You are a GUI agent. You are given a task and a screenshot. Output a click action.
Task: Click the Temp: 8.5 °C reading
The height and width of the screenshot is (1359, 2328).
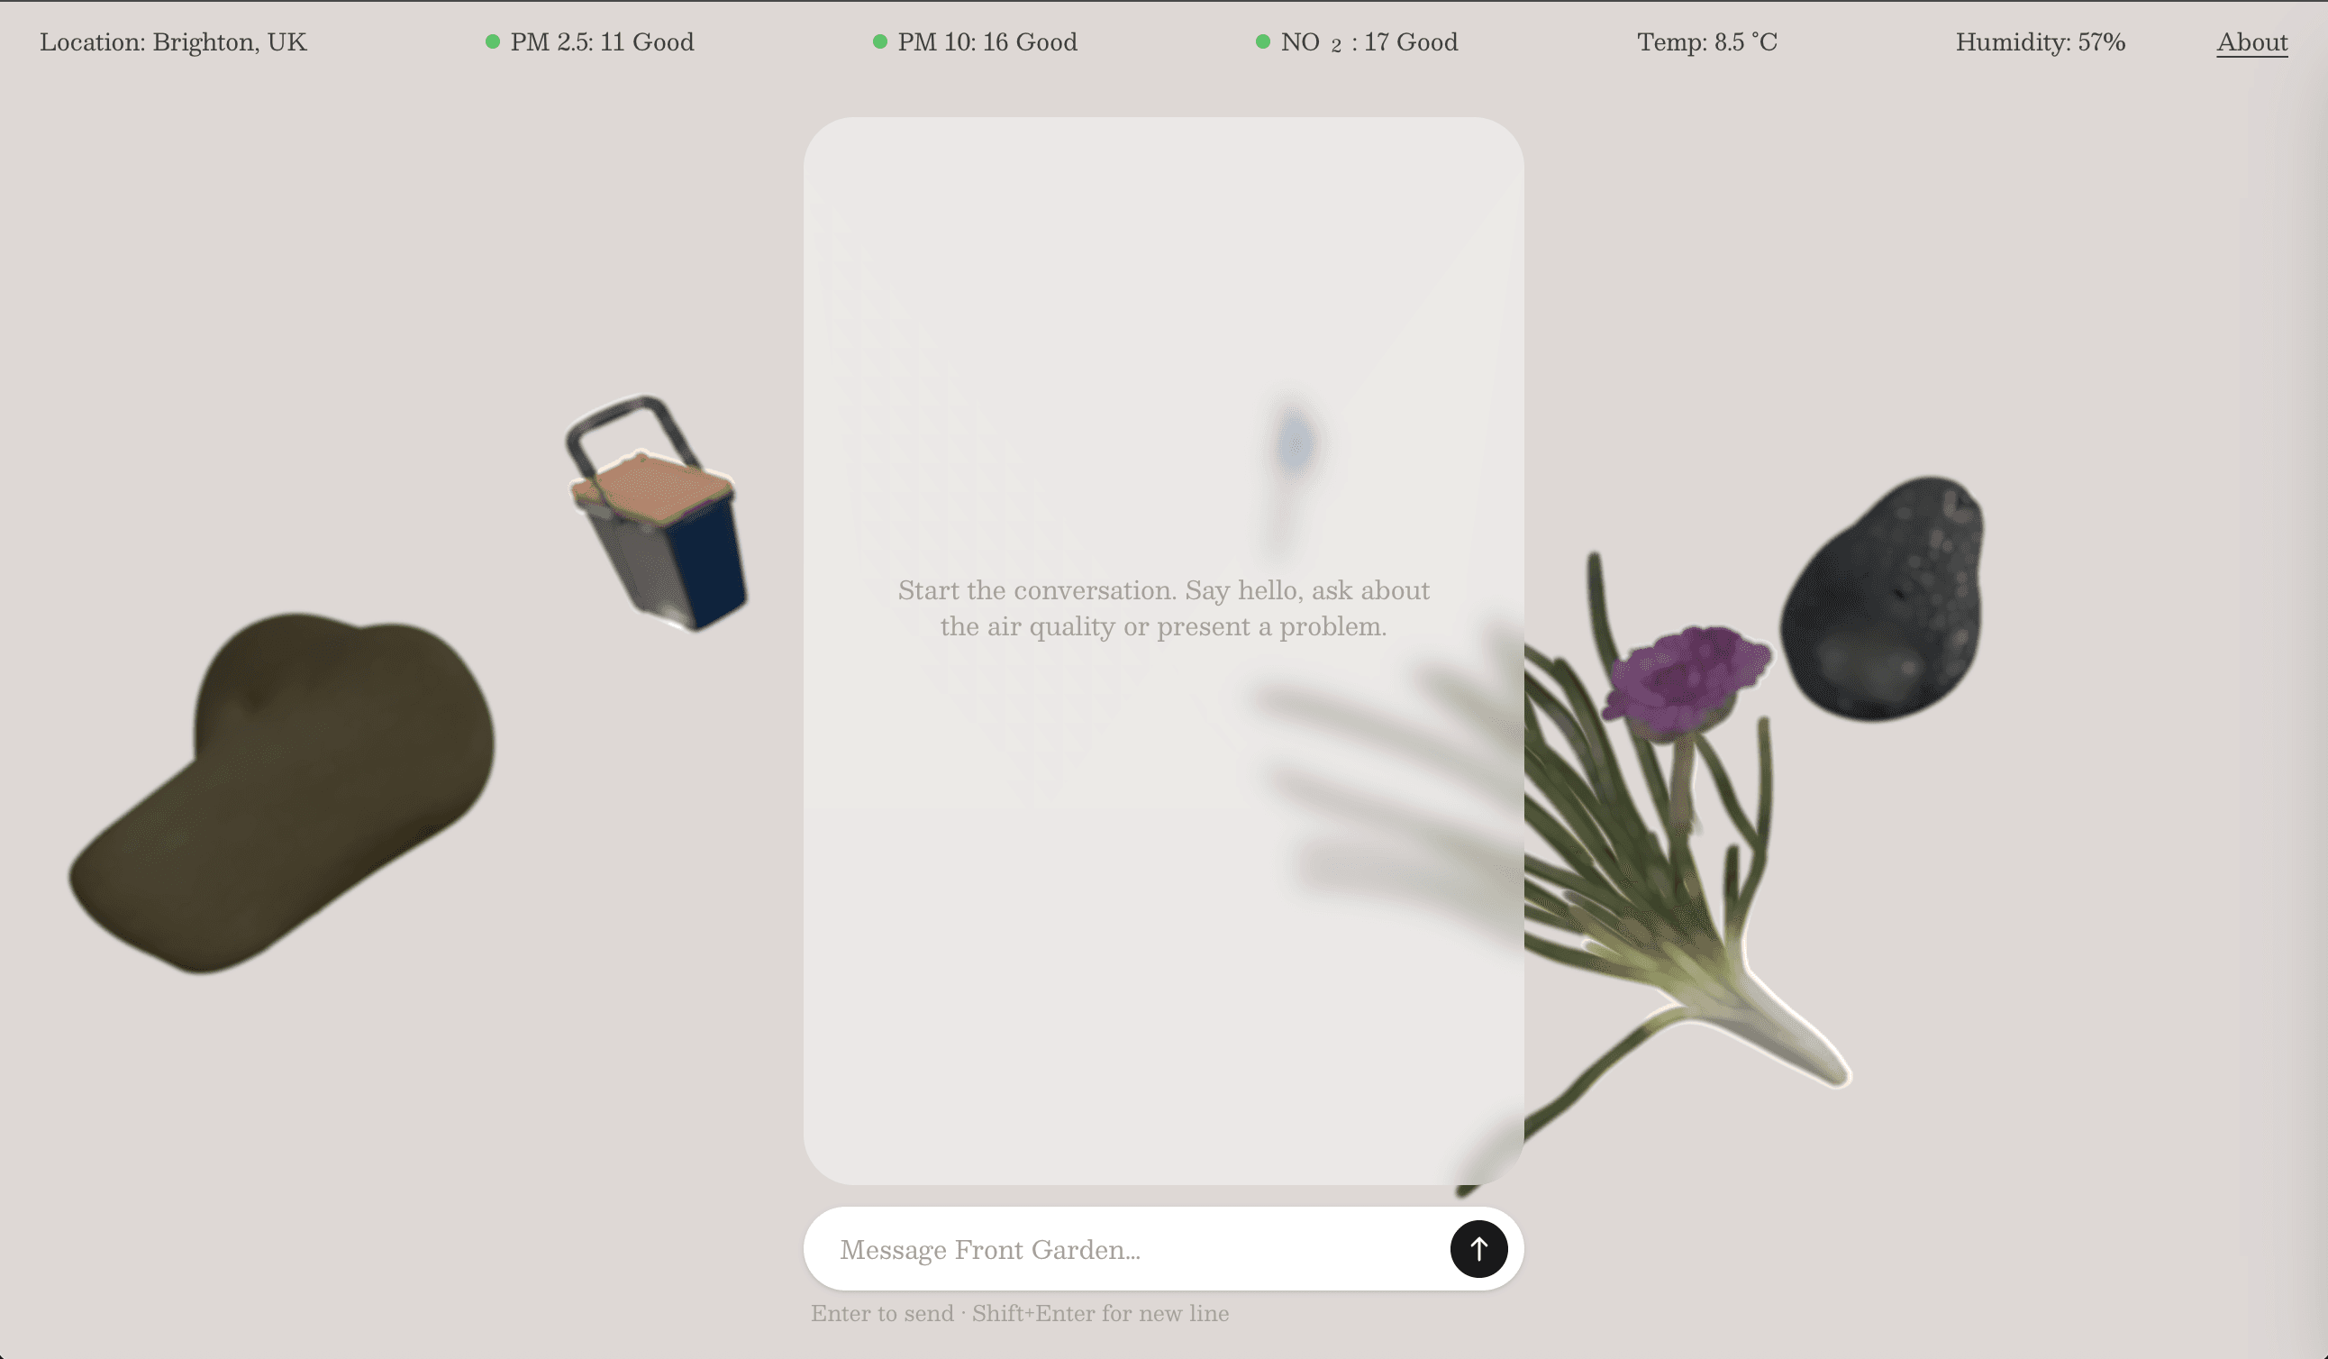[x=1707, y=42]
